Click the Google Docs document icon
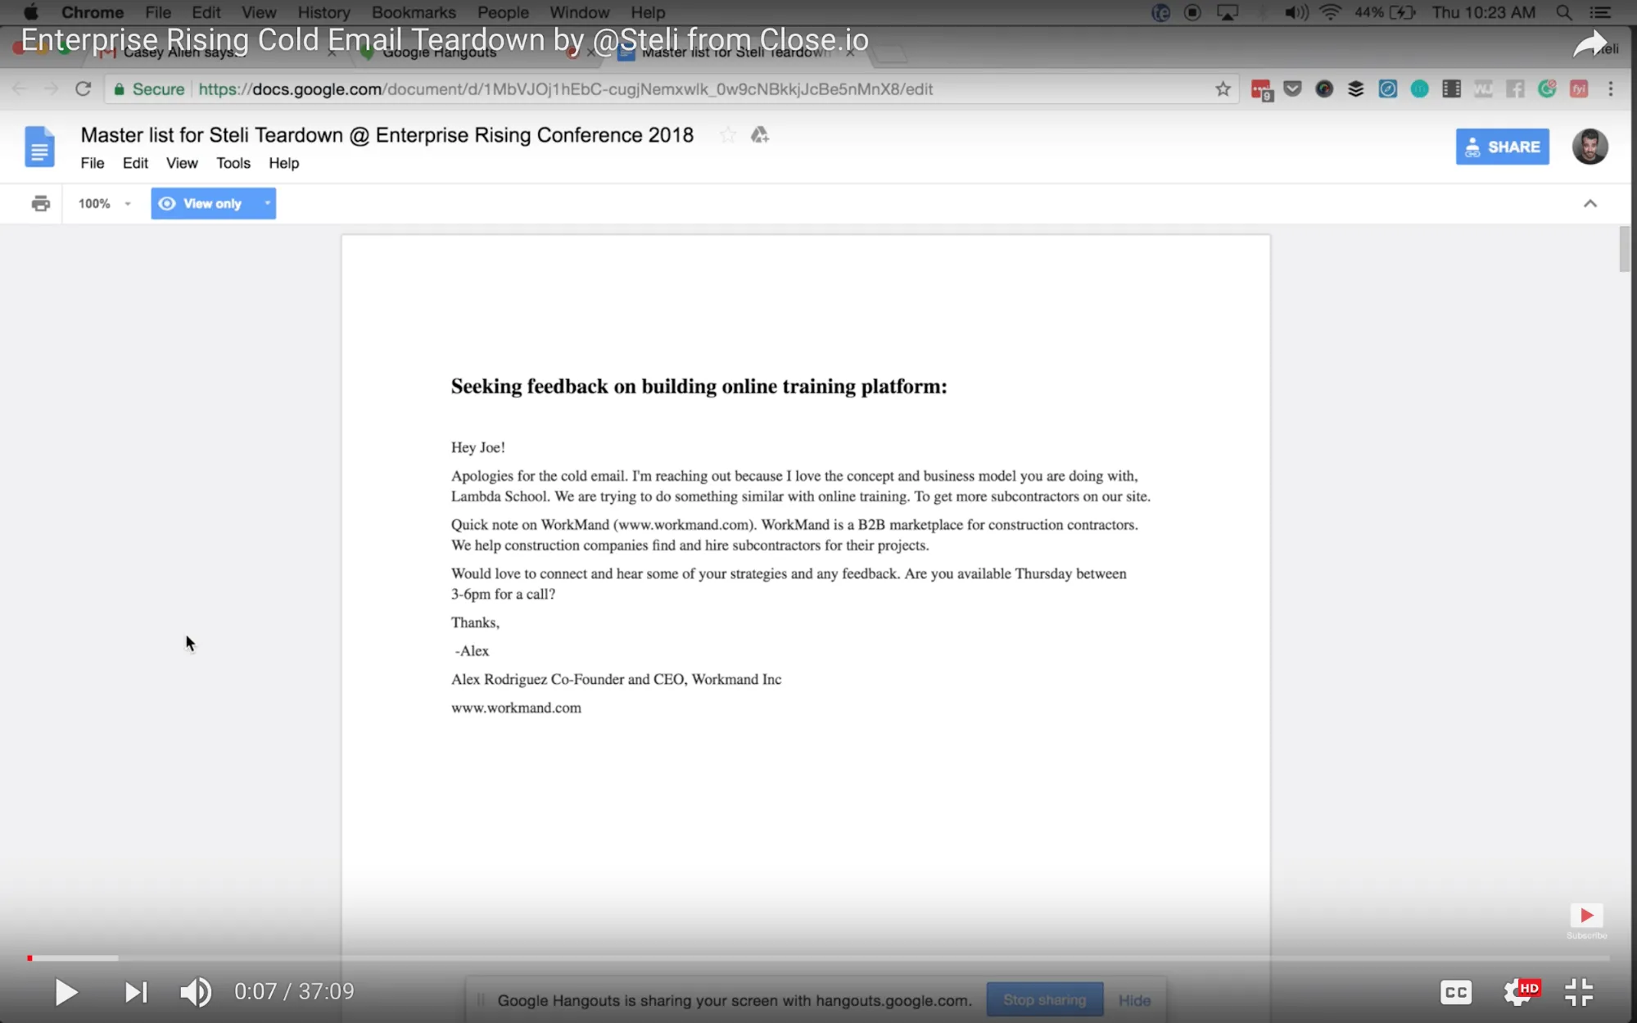The width and height of the screenshot is (1637, 1023). click(x=39, y=146)
